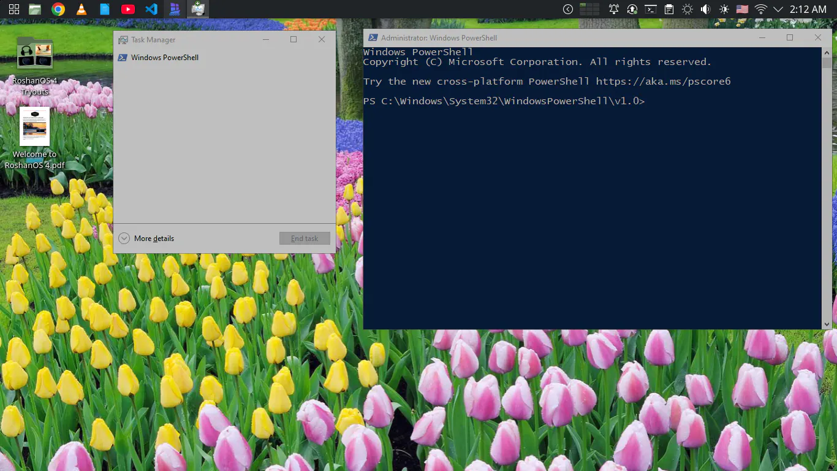
Task: Select the Windows PowerShell row in Task Manager
Action: [x=224, y=58]
